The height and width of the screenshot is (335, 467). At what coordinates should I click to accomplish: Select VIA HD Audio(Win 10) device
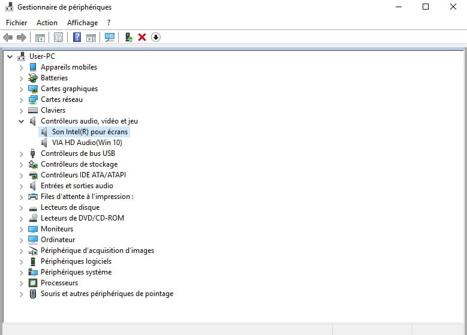(87, 143)
